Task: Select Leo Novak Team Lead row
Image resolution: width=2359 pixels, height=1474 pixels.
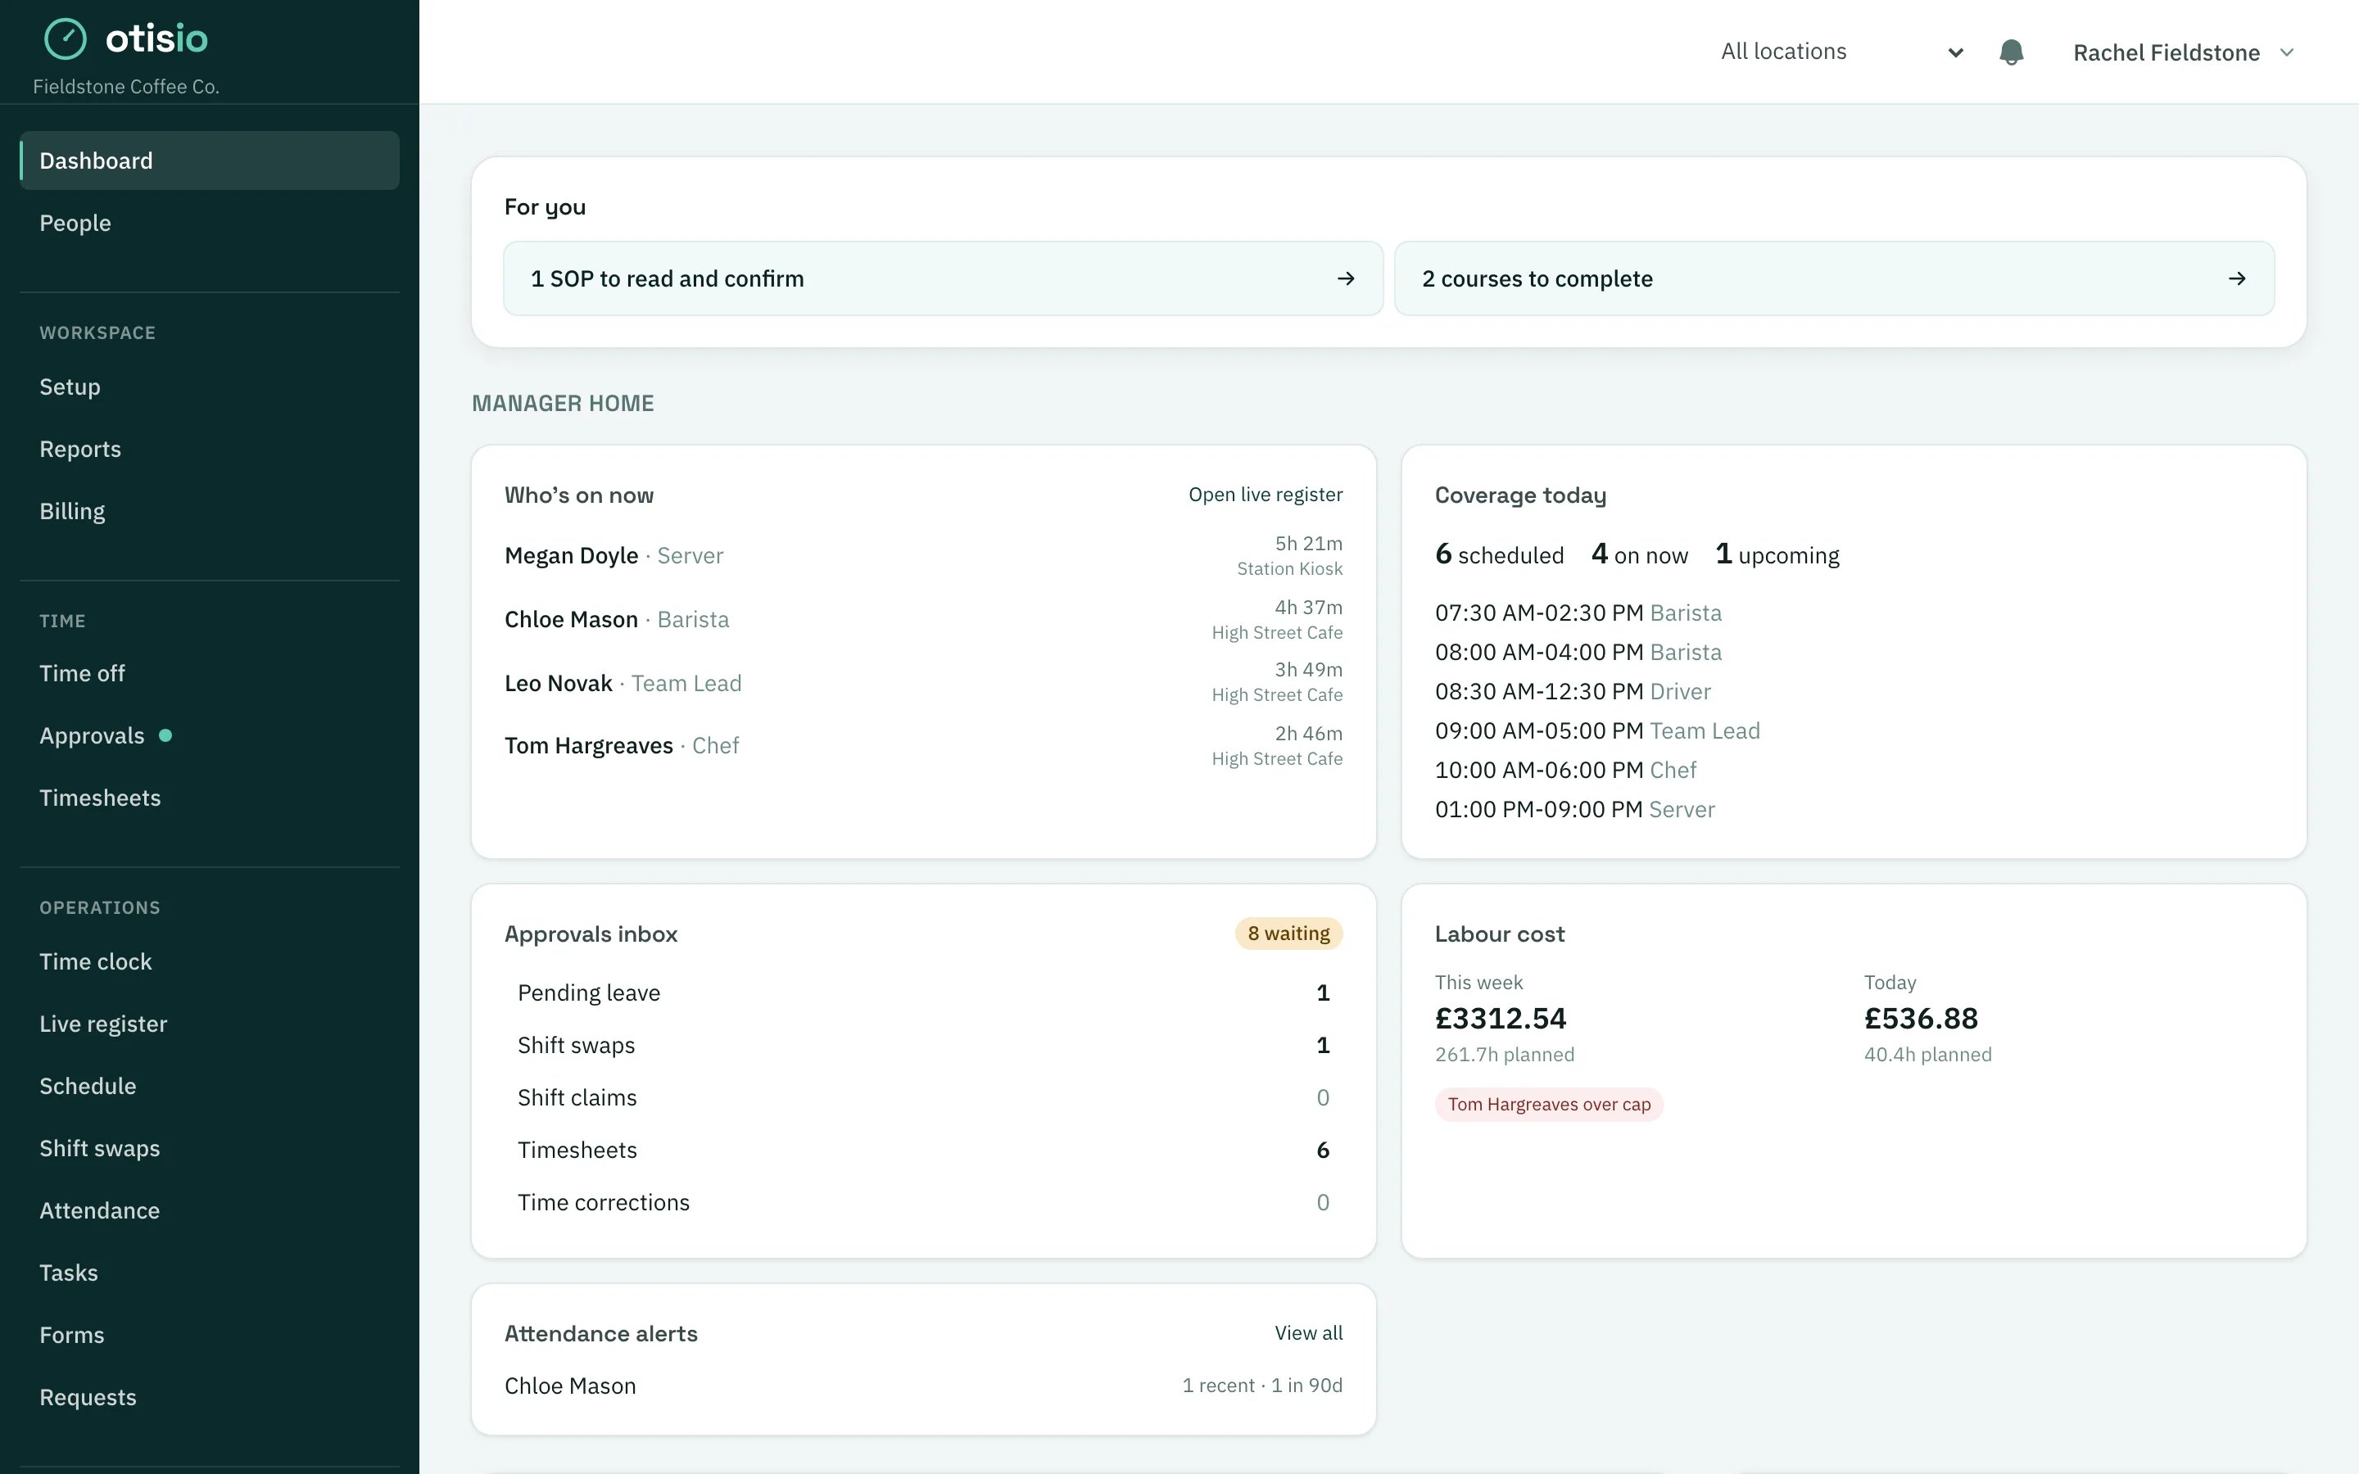Action: tap(923, 684)
